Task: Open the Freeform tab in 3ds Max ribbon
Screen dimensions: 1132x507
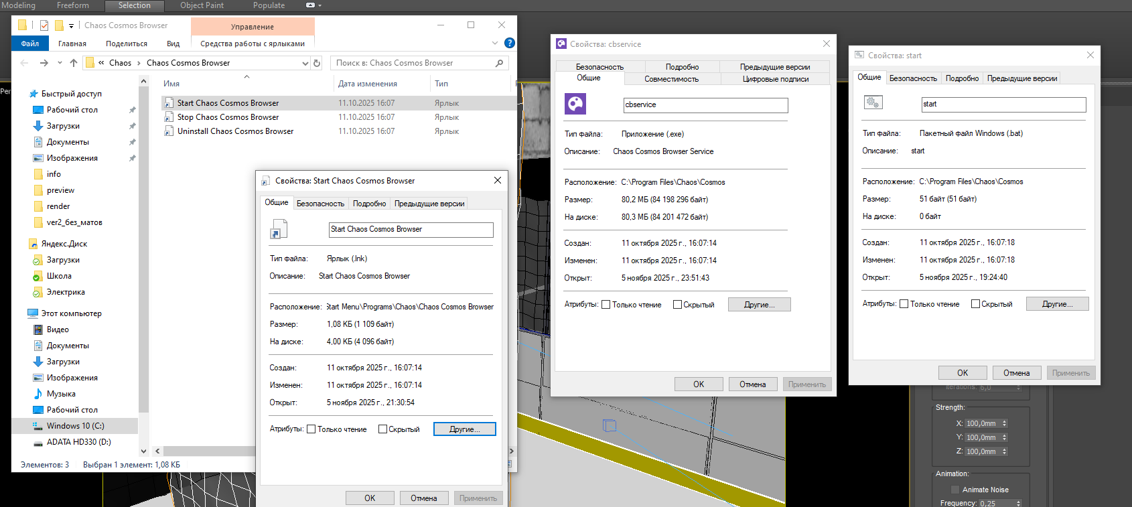Action: (x=73, y=5)
